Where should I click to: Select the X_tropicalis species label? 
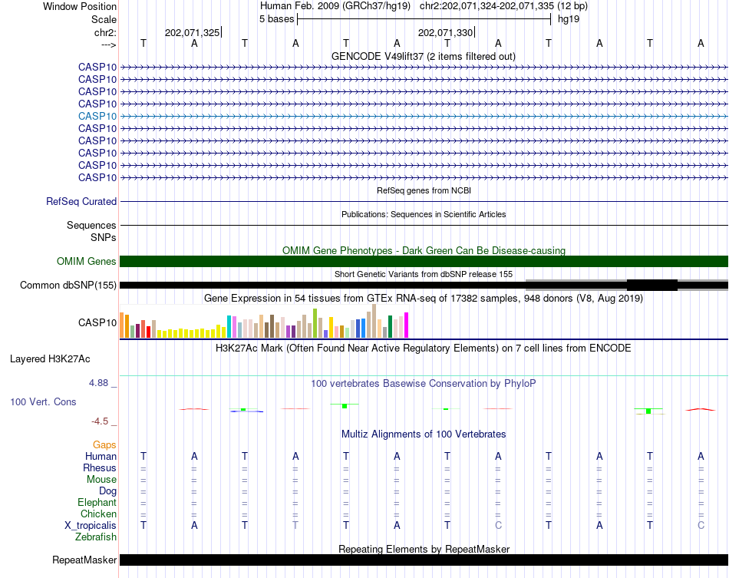[x=91, y=526]
